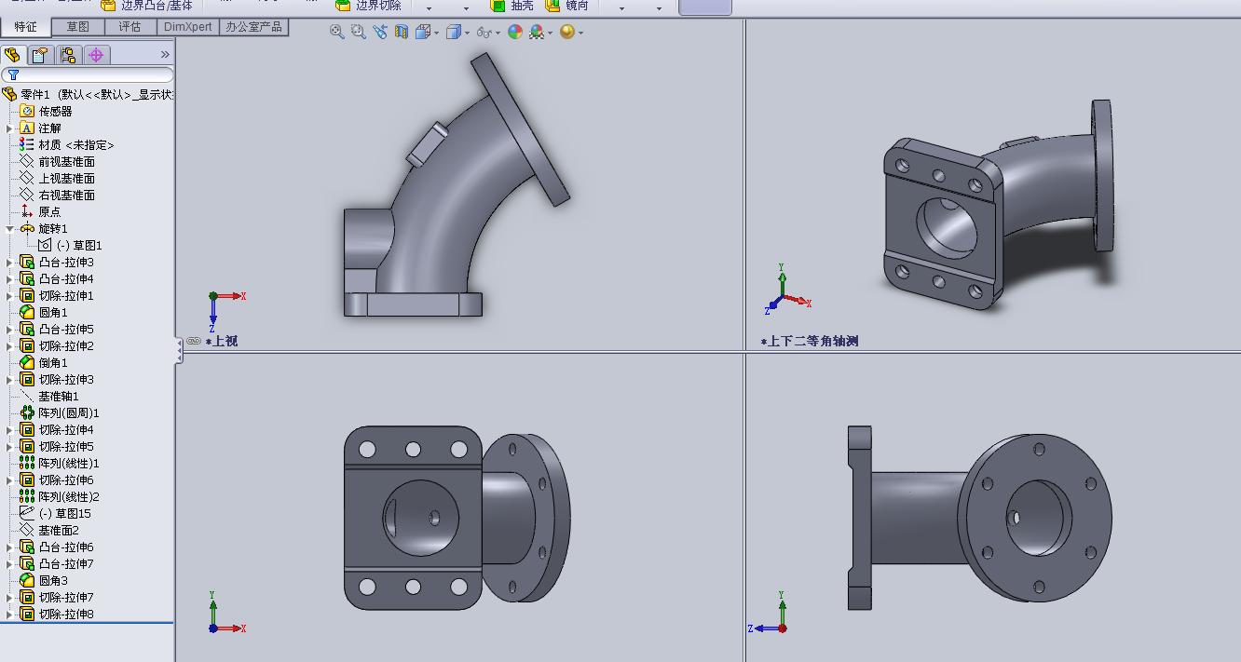1241x662 pixels.
Task: Click the Hide/Show Items glasses icon
Action: click(x=484, y=32)
